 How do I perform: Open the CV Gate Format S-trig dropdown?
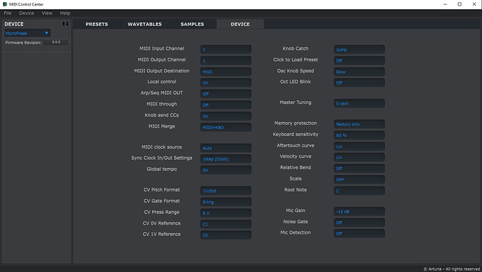point(226,202)
